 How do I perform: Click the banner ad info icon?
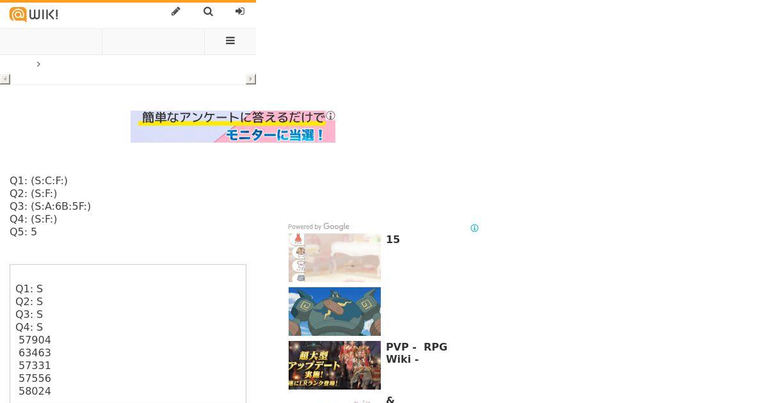coord(330,116)
